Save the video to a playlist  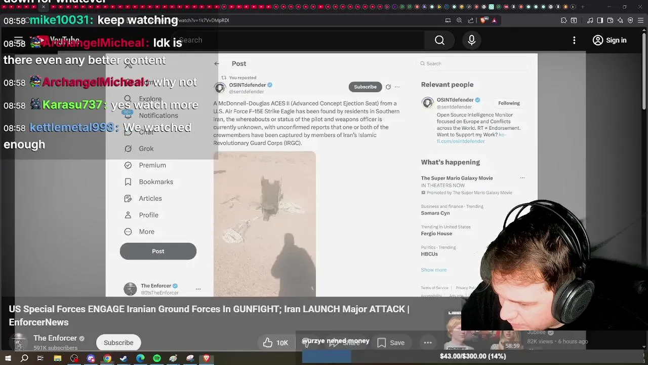(390, 343)
